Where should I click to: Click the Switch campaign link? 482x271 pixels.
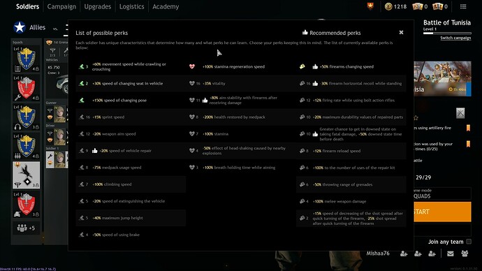(455, 38)
